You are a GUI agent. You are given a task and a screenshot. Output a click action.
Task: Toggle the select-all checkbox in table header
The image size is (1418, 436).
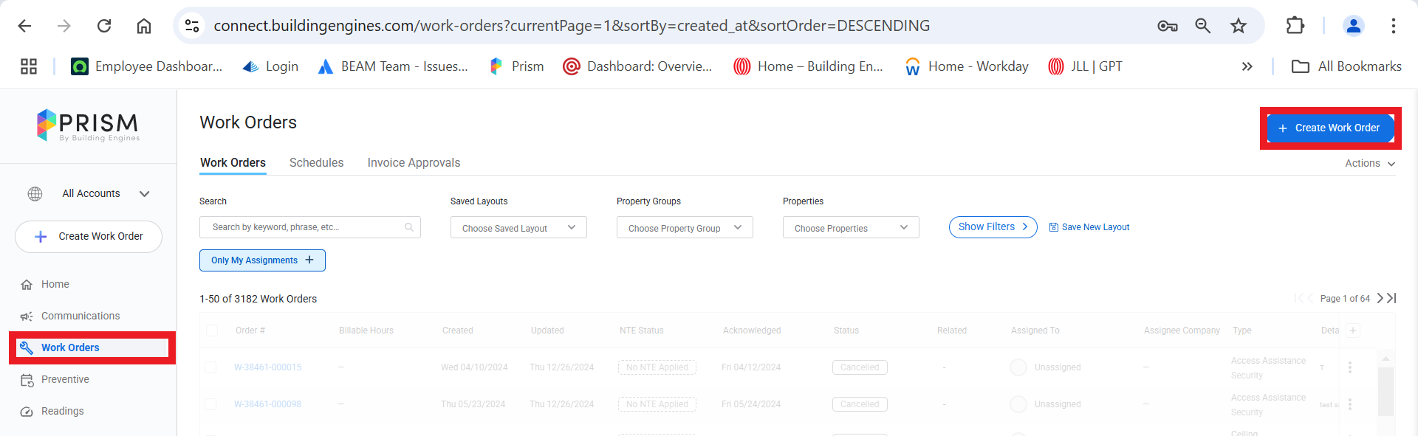(212, 331)
